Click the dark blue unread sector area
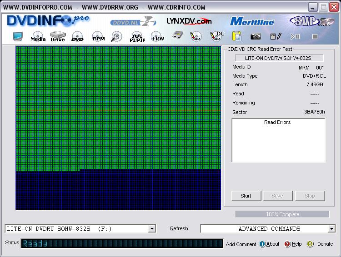 tap(118, 190)
